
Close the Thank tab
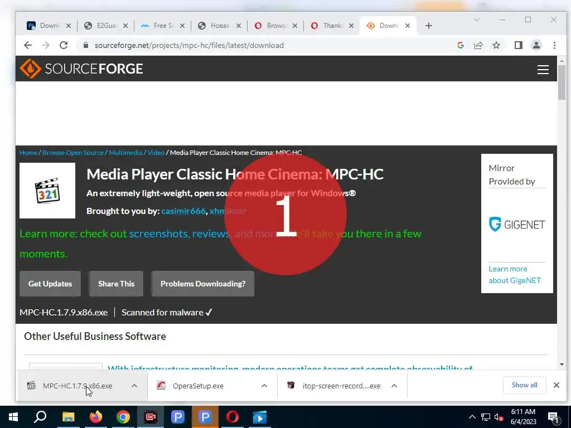pos(351,26)
